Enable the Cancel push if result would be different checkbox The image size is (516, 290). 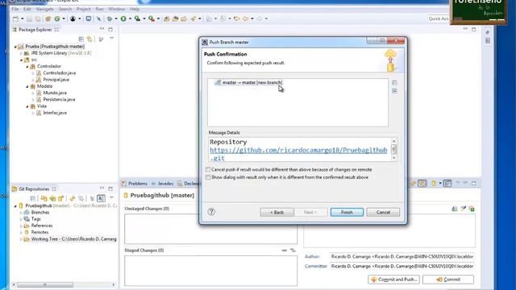[x=208, y=169]
